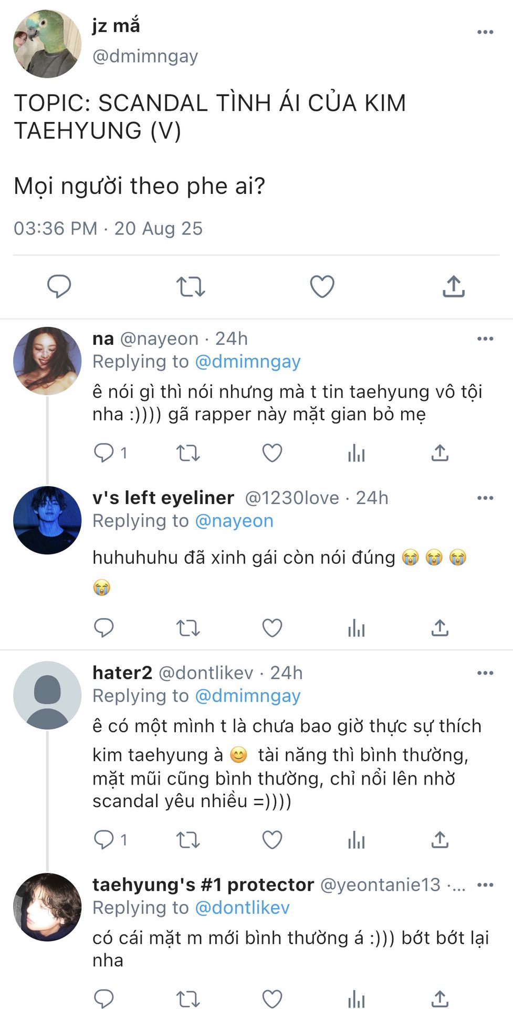Open the @dontlikev mention link

click(x=242, y=908)
